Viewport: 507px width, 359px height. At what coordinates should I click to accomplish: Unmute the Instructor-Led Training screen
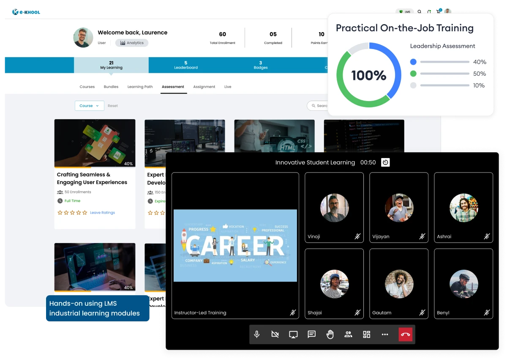click(x=292, y=312)
